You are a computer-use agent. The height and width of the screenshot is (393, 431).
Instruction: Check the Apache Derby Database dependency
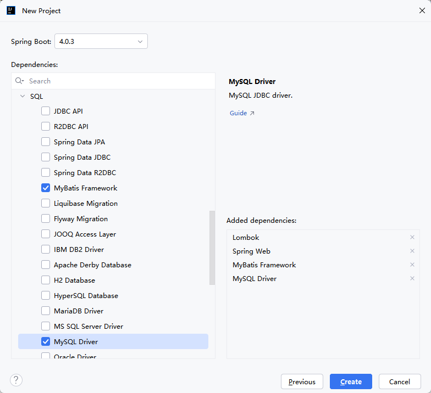point(46,265)
